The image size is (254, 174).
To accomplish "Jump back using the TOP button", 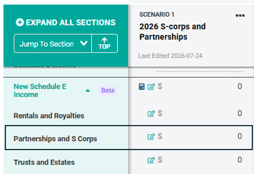I will [x=105, y=43].
